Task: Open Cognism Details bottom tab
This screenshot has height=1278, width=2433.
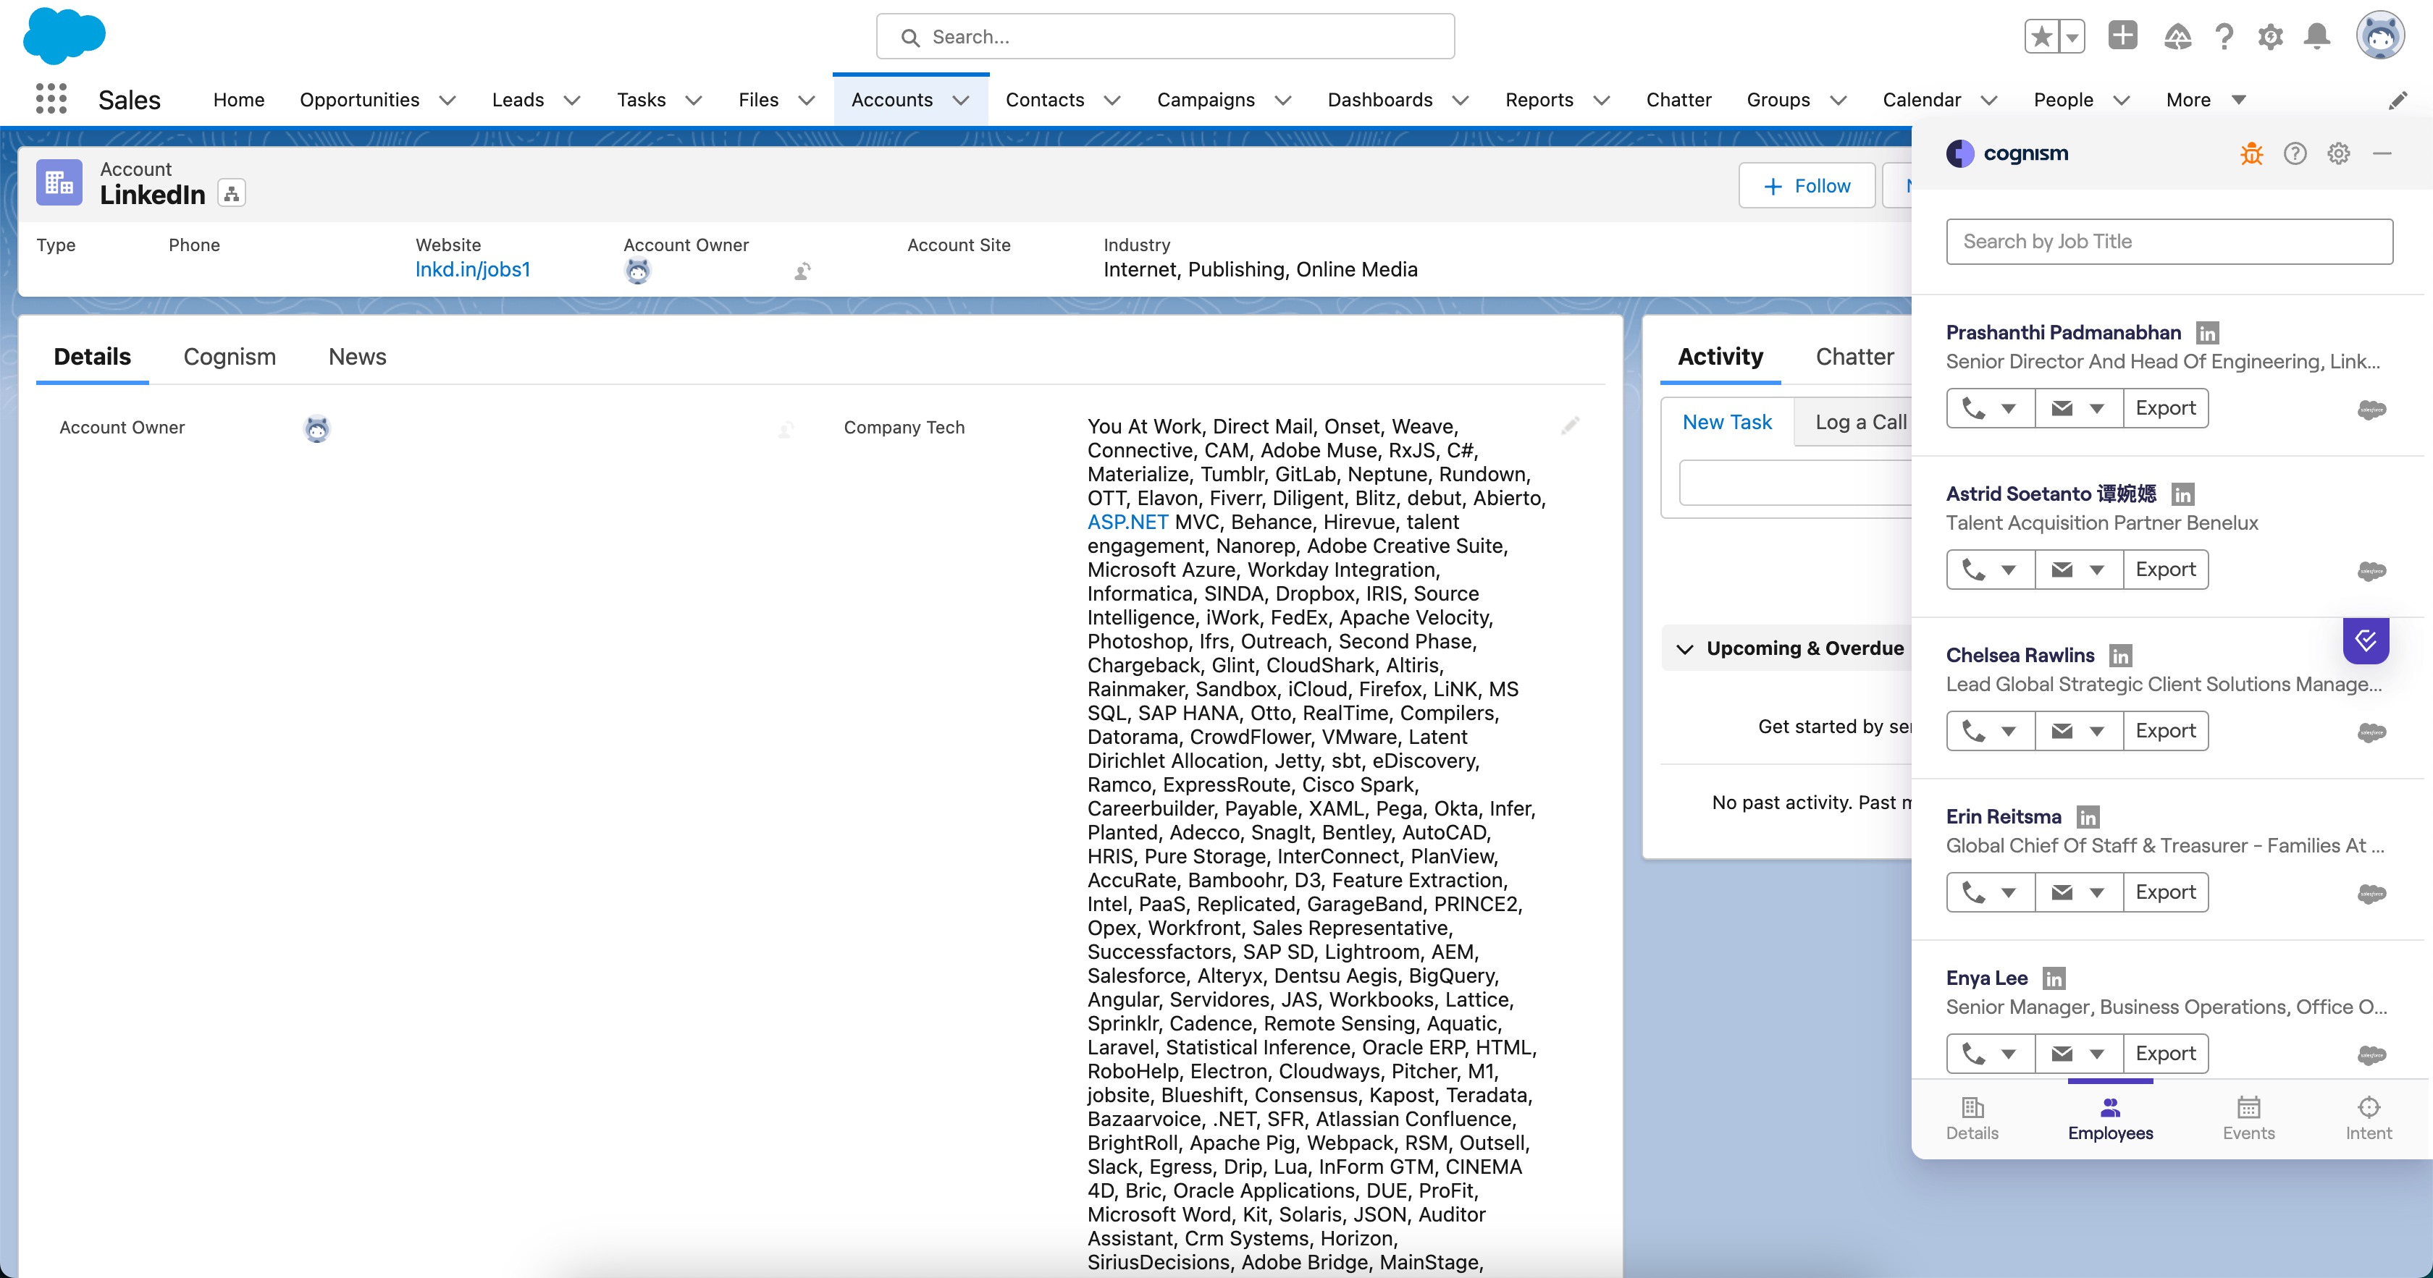Action: pos(1972,1120)
